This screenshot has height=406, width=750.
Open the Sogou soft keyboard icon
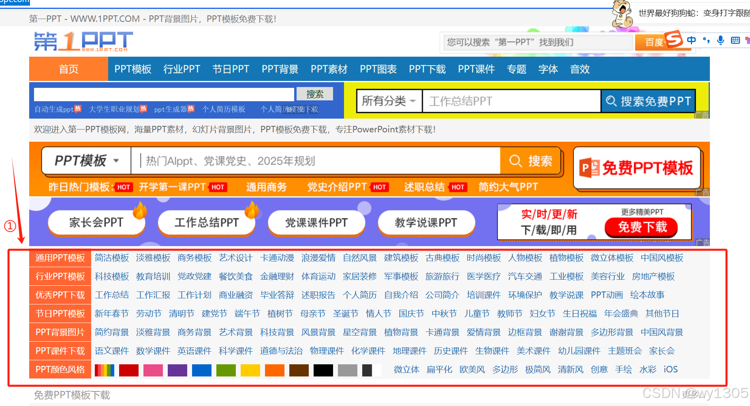[735, 40]
